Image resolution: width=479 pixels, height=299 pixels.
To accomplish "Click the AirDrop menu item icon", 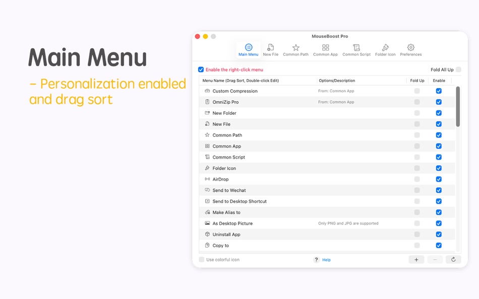I will tap(208, 179).
